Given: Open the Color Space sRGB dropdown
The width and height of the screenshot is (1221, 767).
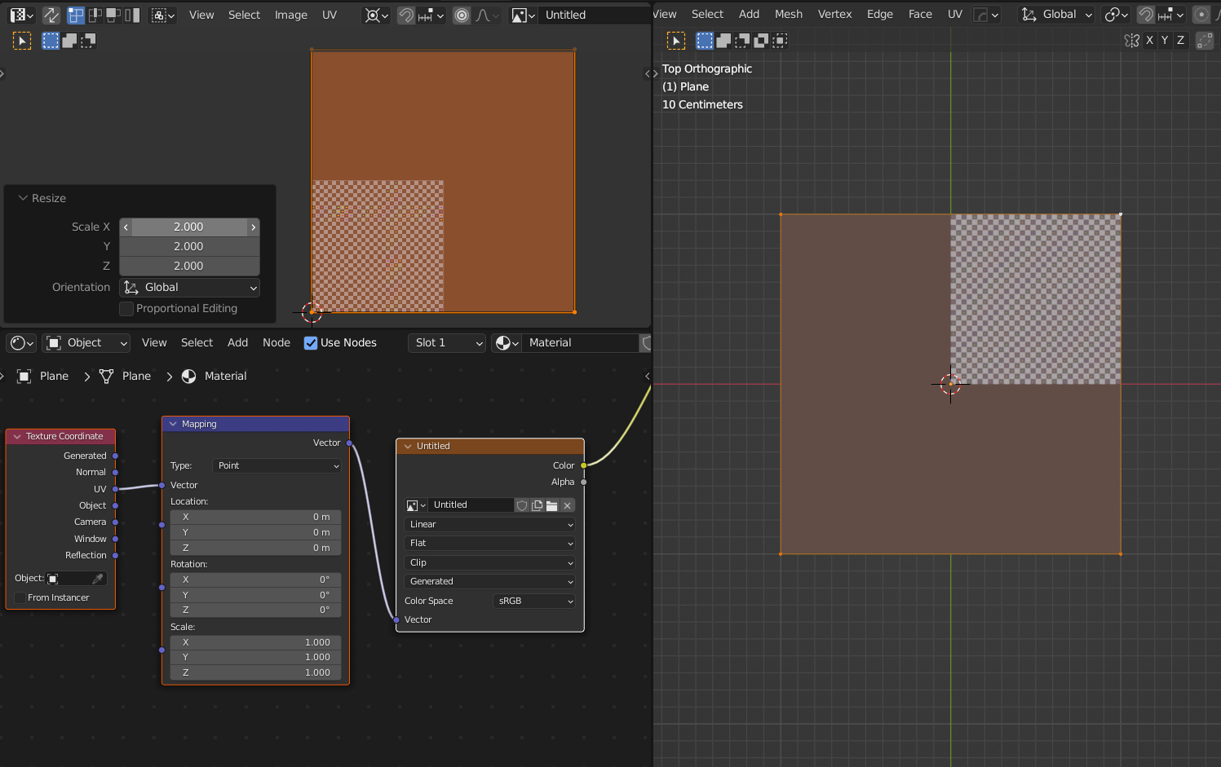Looking at the screenshot, I should pos(534,601).
